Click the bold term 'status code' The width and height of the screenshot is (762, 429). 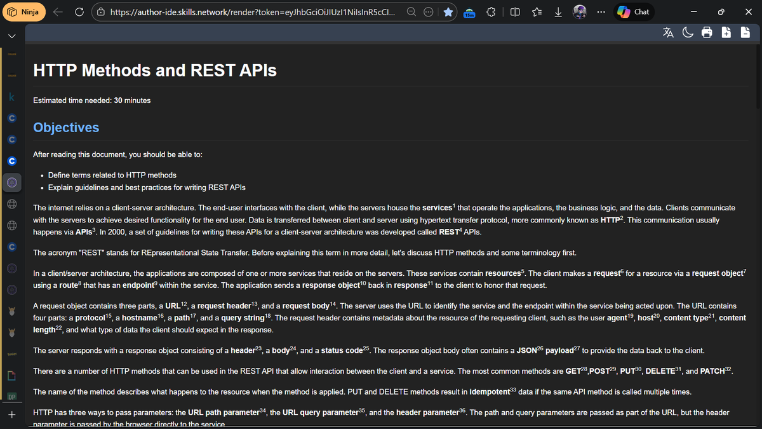click(x=342, y=351)
